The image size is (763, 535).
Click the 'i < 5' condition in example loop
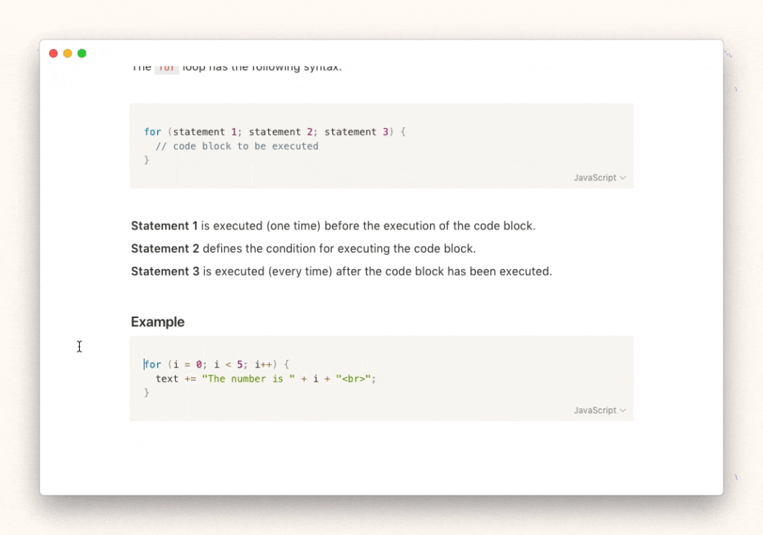pos(229,364)
